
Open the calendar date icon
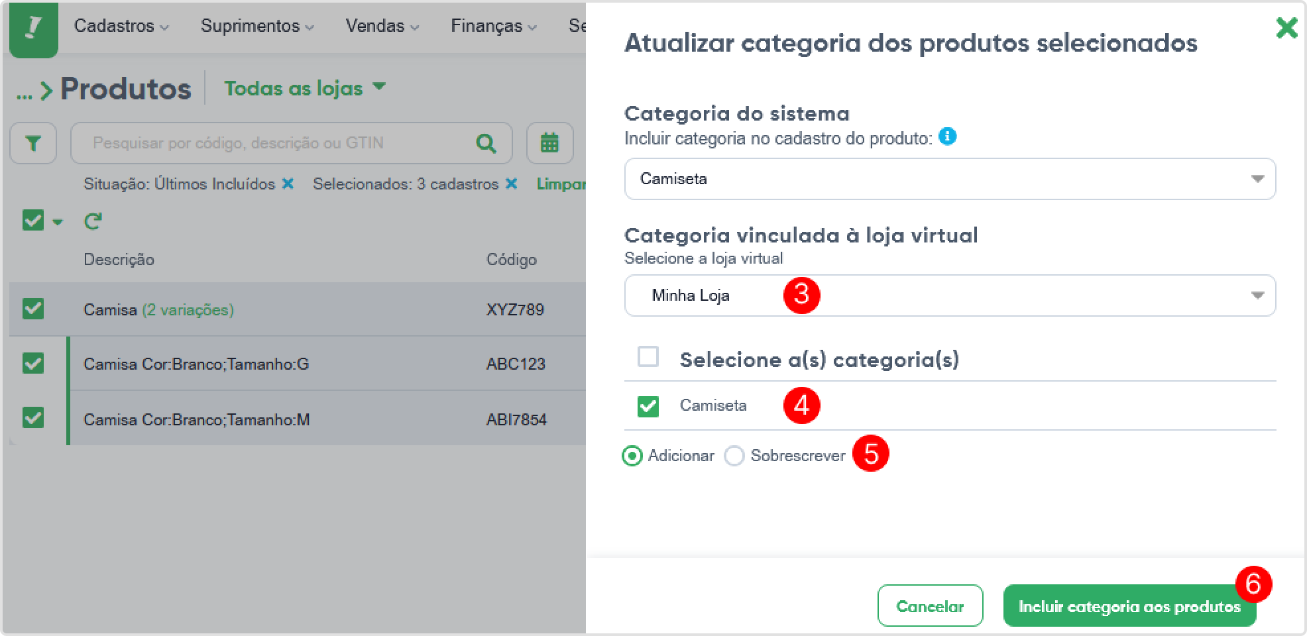[549, 143]
